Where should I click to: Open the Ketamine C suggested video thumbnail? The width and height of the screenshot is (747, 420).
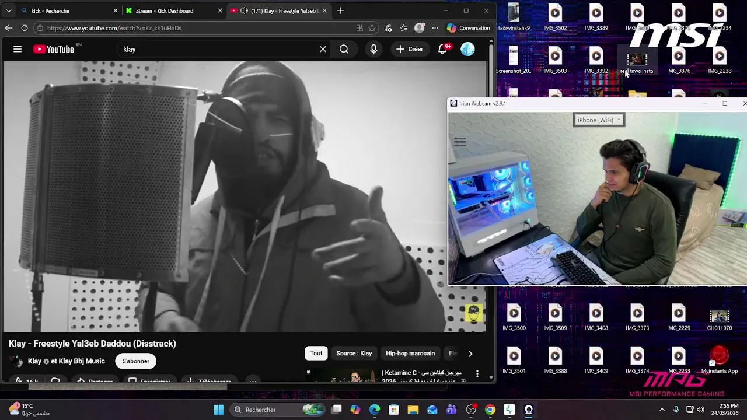click(x=341, y=375)
